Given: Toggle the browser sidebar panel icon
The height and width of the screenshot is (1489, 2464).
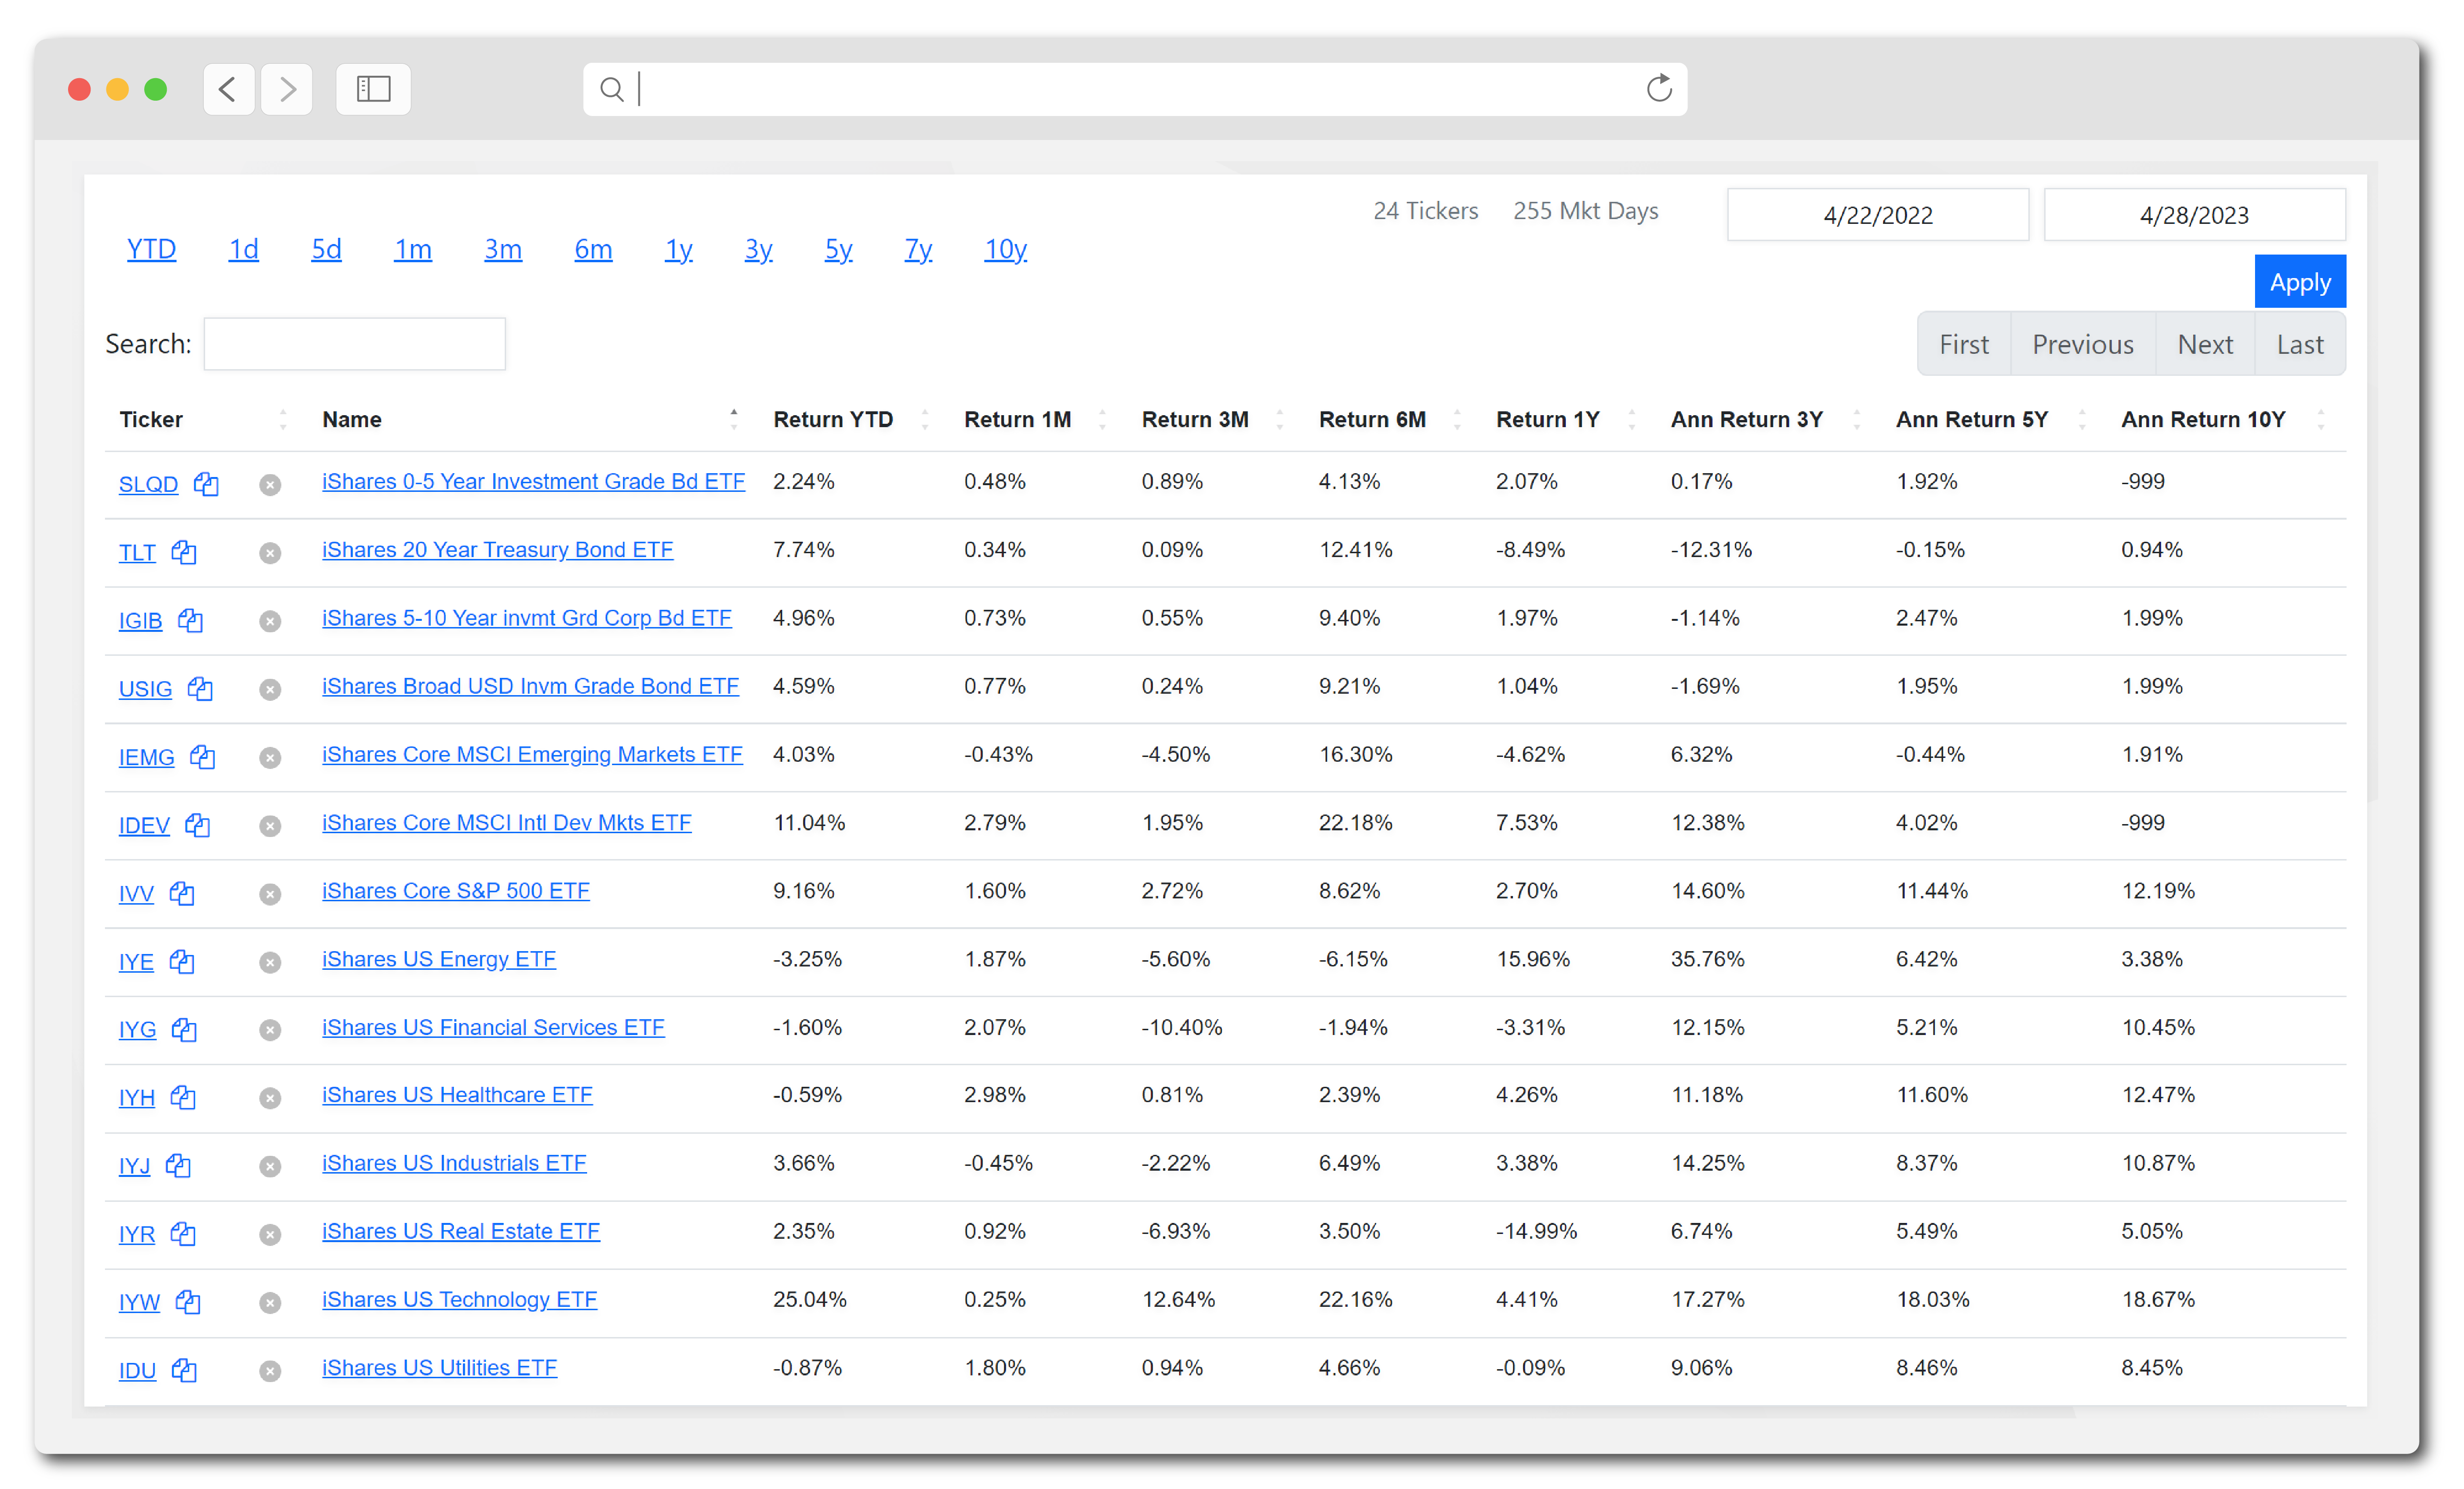Looking at the screenshot, I should [x=373, y=89].
